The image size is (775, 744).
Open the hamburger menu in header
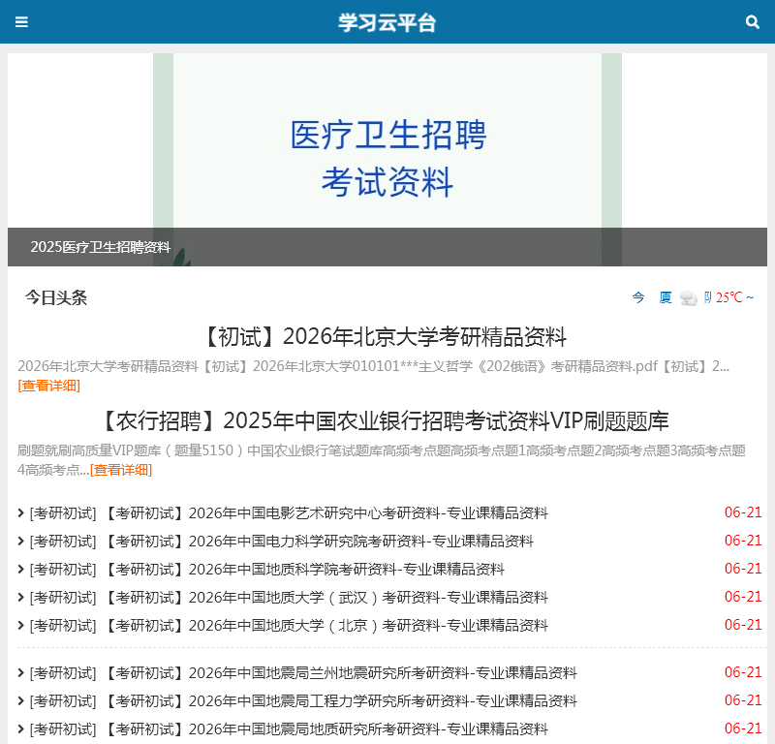pos(21,22)
